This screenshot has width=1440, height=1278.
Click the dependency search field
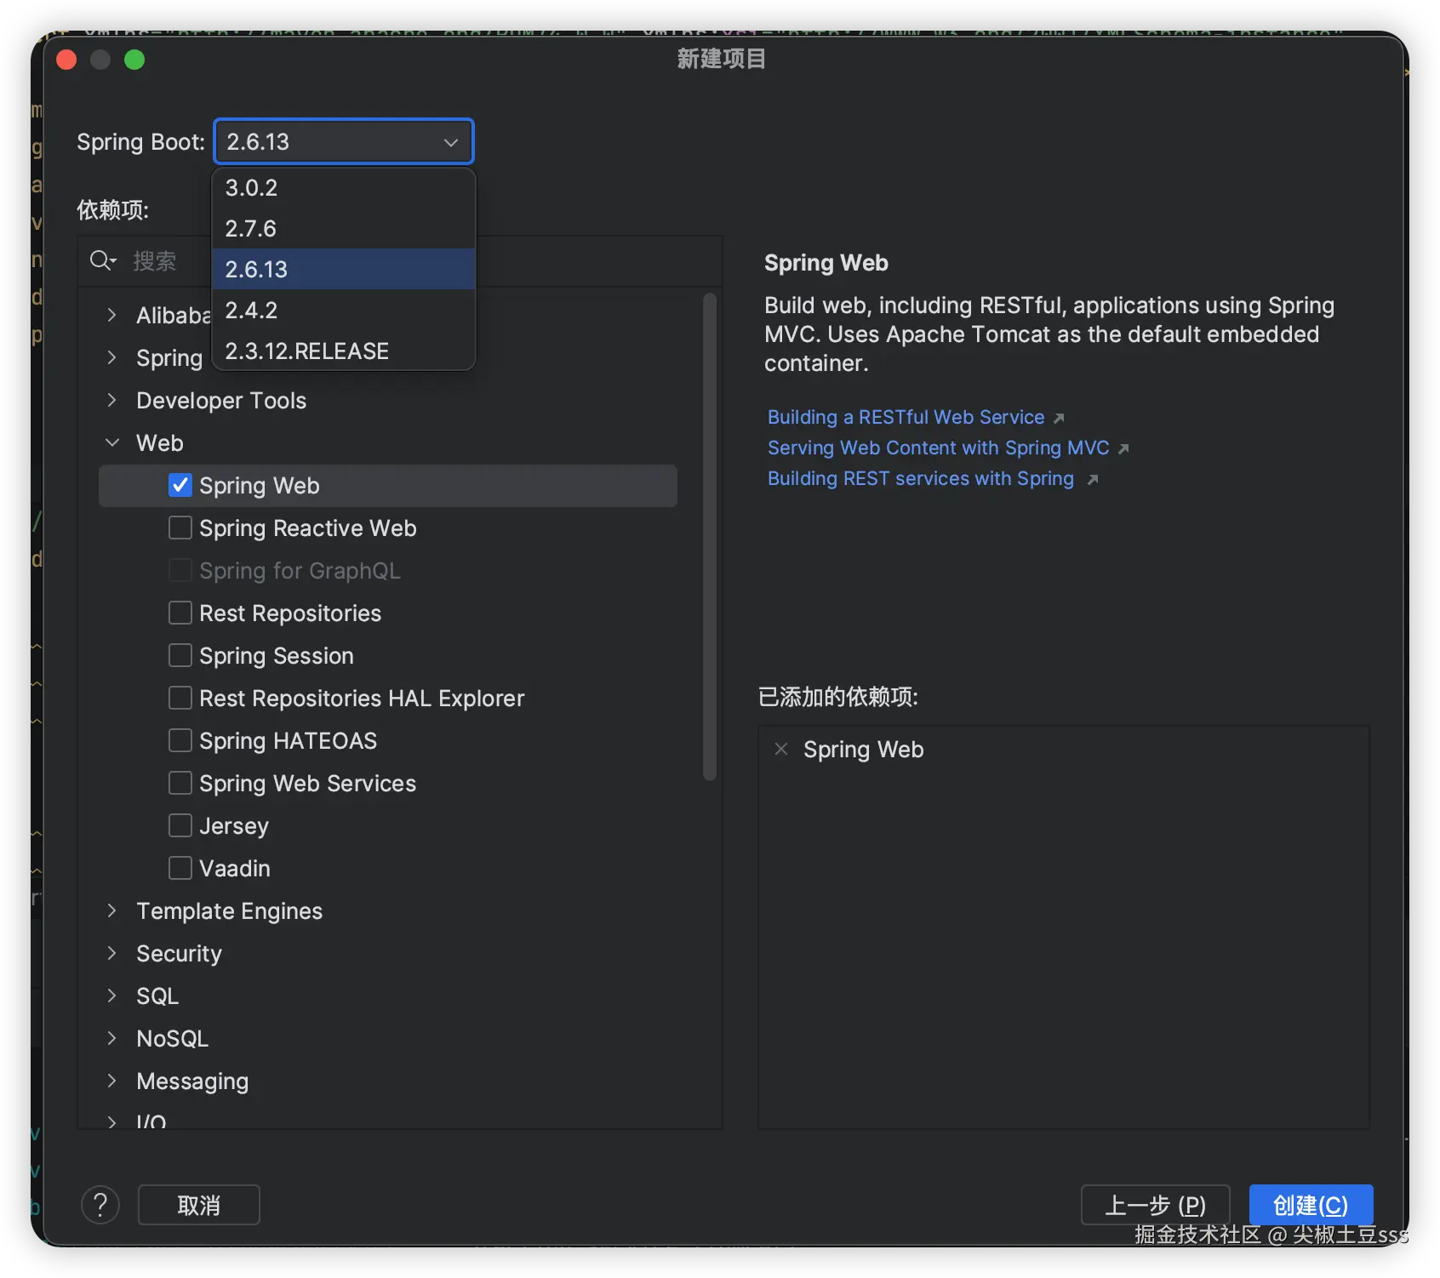400,260
